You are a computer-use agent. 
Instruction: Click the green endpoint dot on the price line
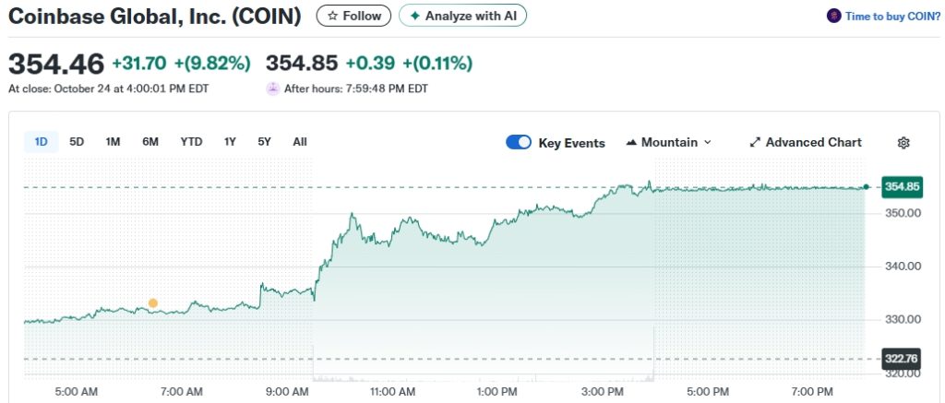coord(867,187)
